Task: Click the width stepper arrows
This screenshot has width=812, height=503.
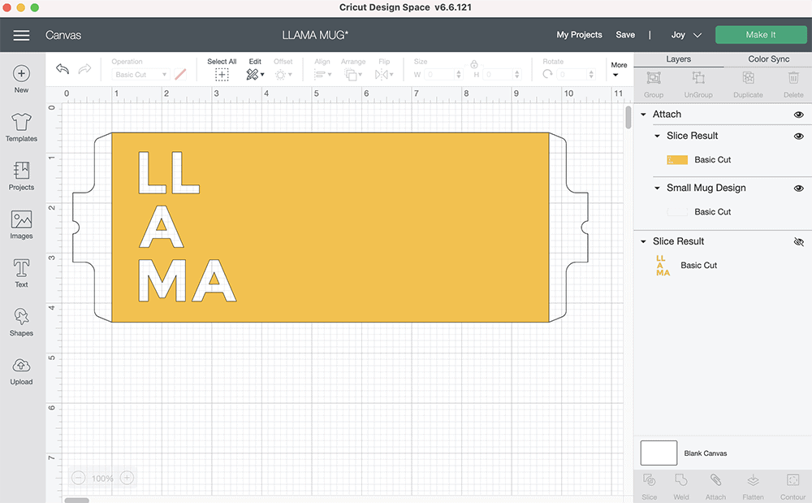Action: [458, 75]
